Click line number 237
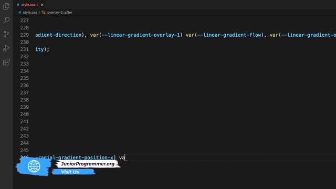This screenshot has width=336, height=189. (x=25, y=92)
